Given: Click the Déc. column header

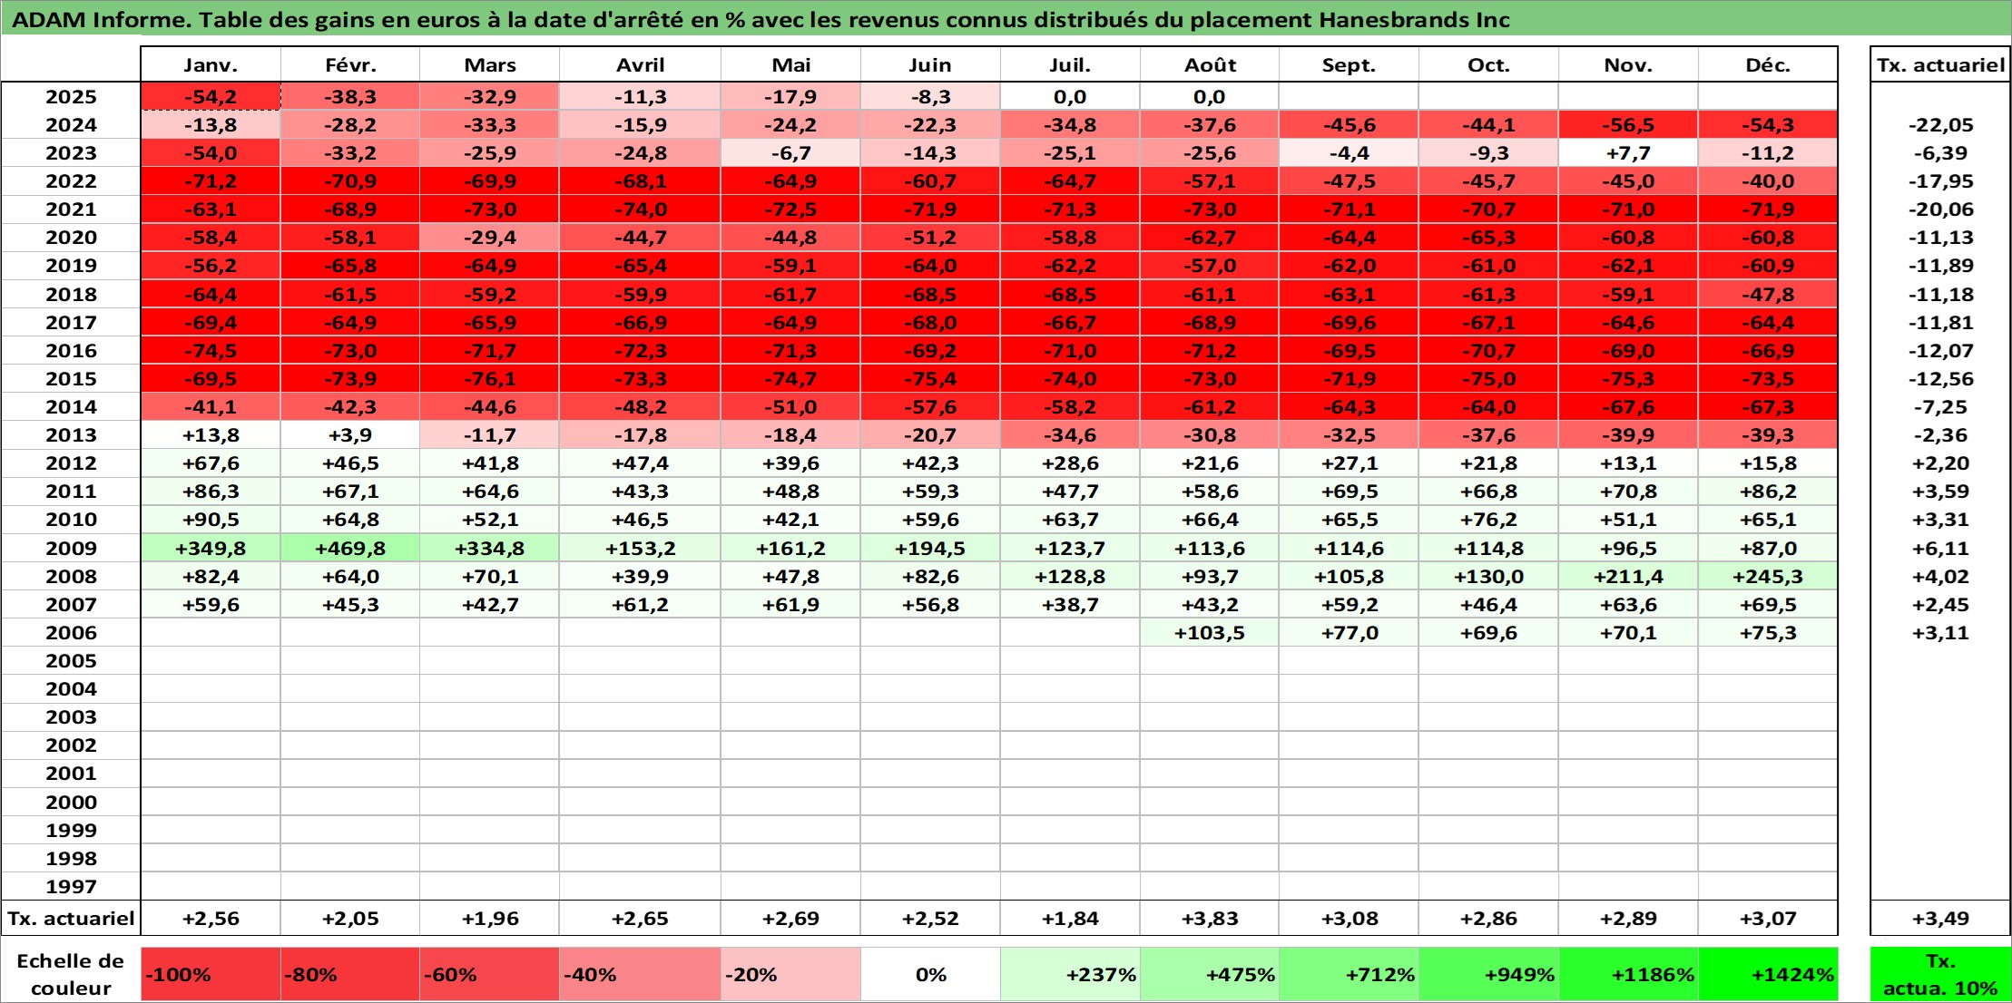Looking at the screenshot, I should click(1768, 64).
